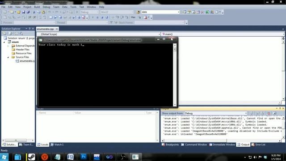This screenshot has height=161, width=286.
Task: Click the Output panel horizontal scrollbar
Action: tap(221, 140)
